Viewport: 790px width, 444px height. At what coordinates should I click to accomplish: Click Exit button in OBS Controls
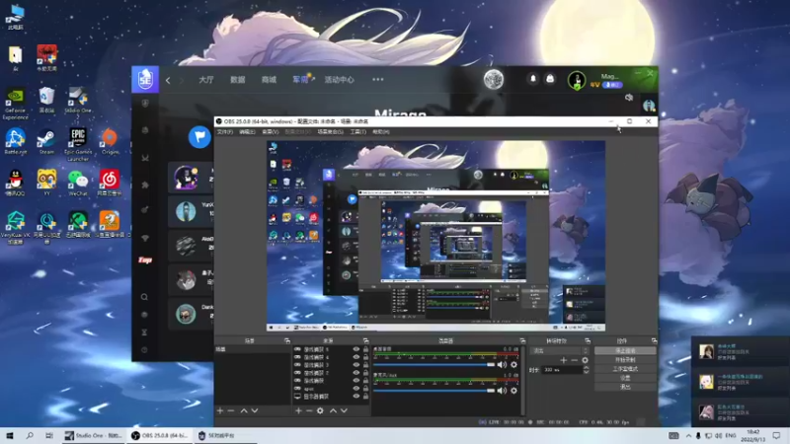[625, 387]
